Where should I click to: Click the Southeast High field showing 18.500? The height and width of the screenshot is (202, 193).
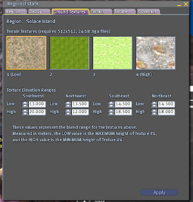[x=123, y=112]
